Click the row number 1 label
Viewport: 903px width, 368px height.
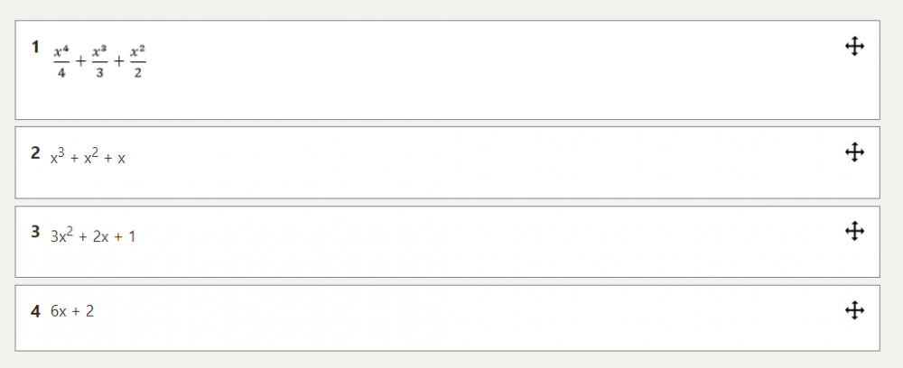(x=35, y=46)
